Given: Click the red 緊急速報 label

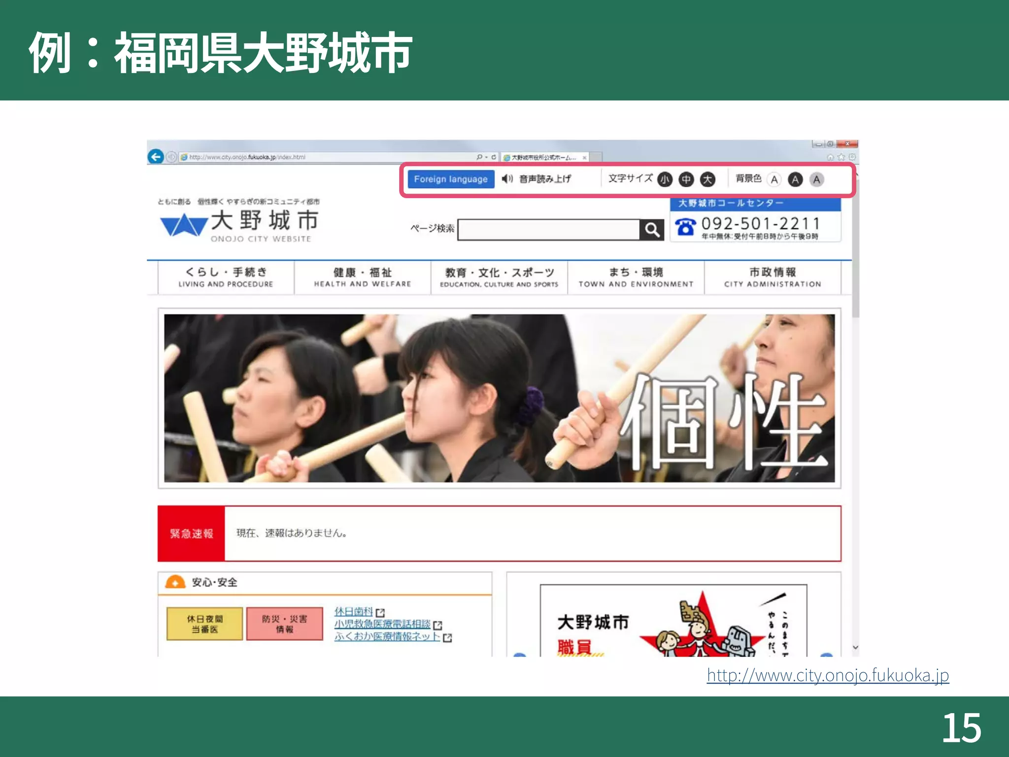Looking at the screenshot, I should (191, 534).
